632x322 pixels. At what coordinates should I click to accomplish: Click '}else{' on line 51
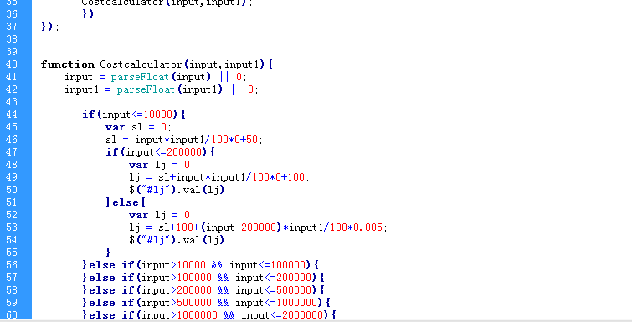pos(126,202)
